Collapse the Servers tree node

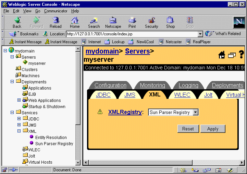click(x=12, y=57)
